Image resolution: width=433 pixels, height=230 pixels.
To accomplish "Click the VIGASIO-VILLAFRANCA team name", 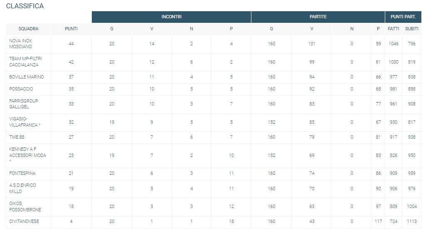I will coord(25,122).
